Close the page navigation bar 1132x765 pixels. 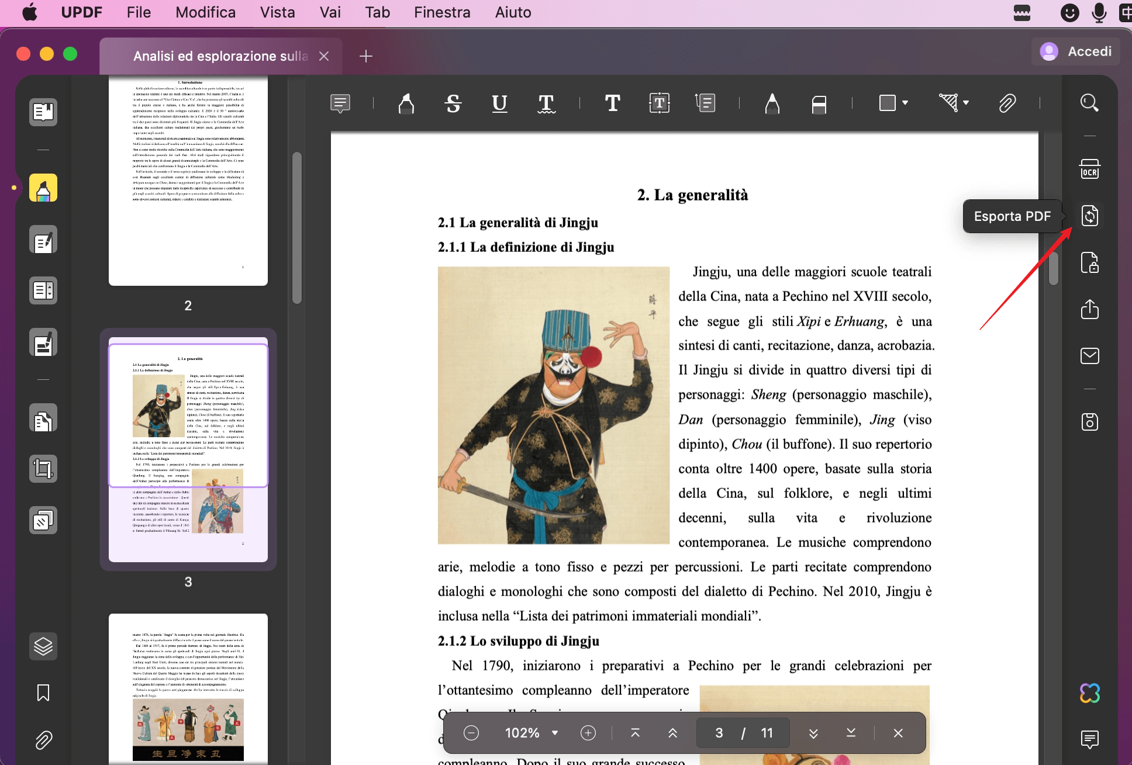click(x=898, y=733)
